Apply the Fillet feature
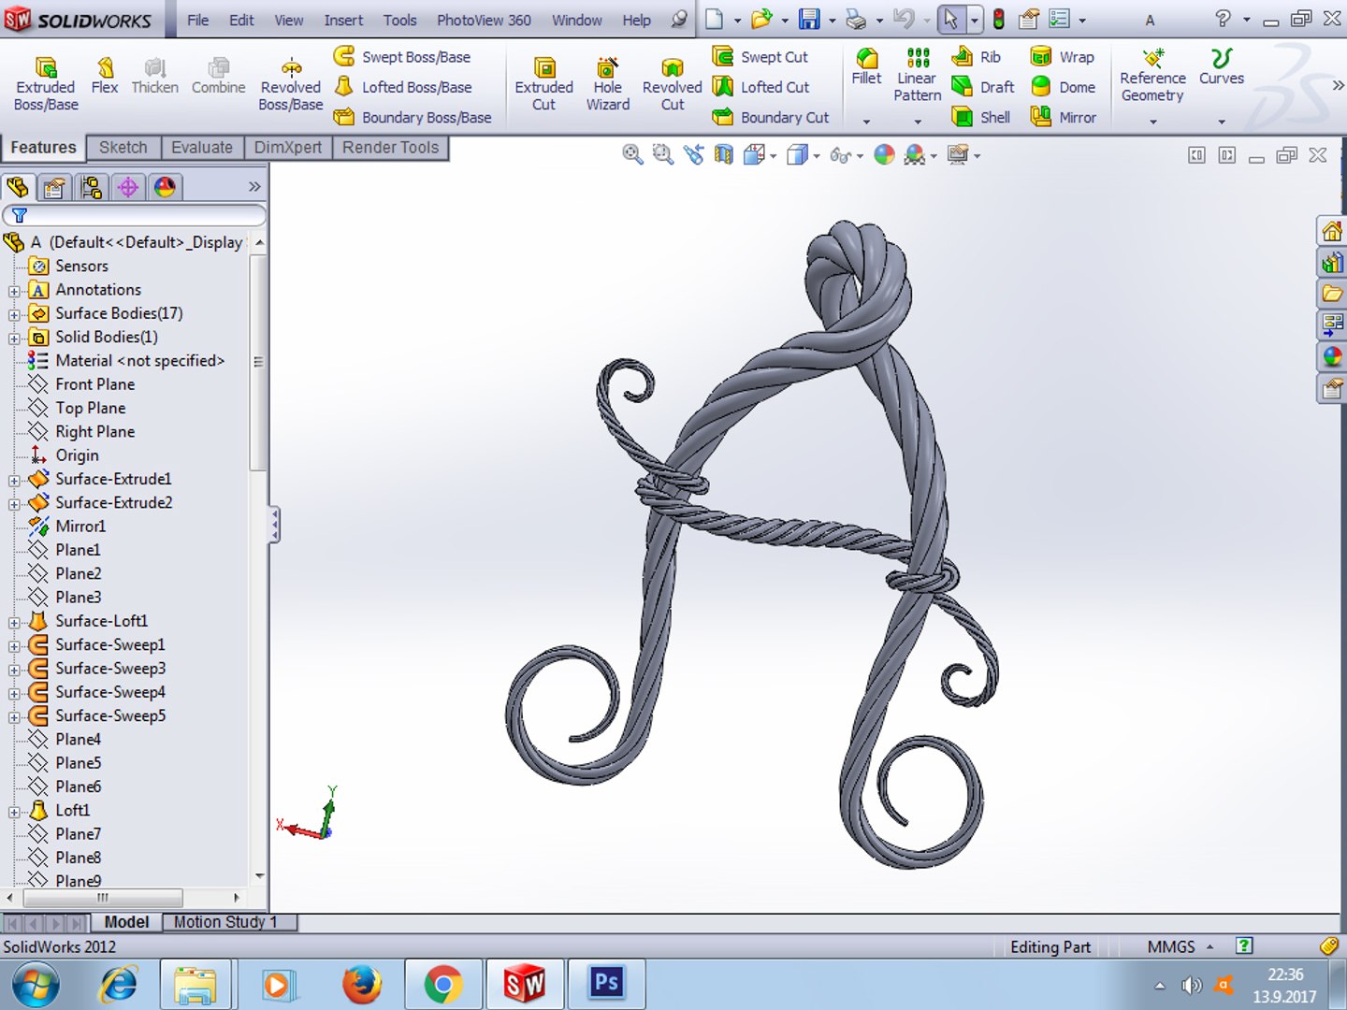 tap(866, 68)
